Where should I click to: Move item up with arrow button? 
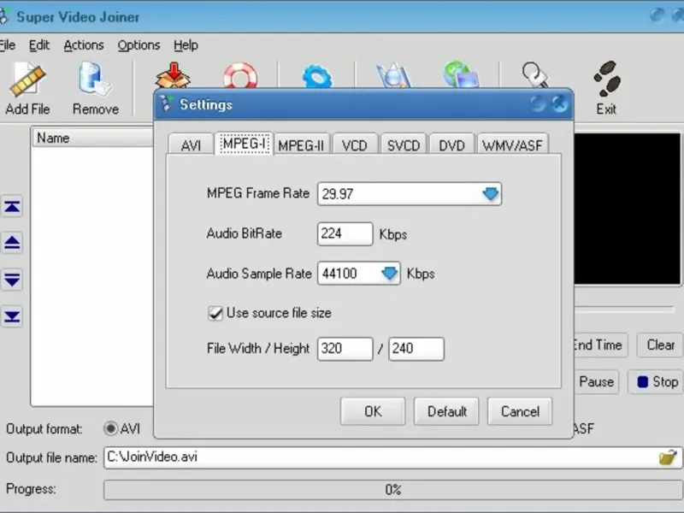coord(12,243)
